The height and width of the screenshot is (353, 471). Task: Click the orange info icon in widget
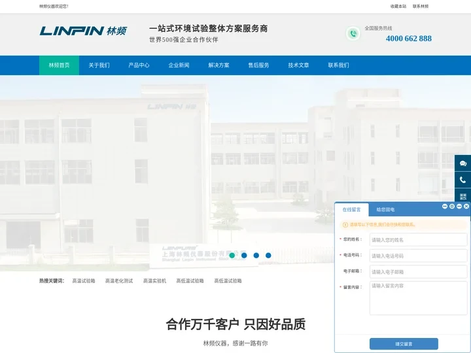click(x=345, y=224)
